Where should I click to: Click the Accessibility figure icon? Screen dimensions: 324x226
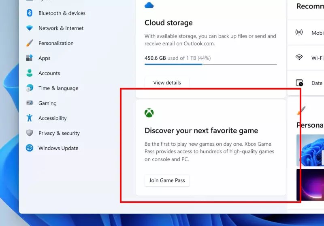point(30,118)
